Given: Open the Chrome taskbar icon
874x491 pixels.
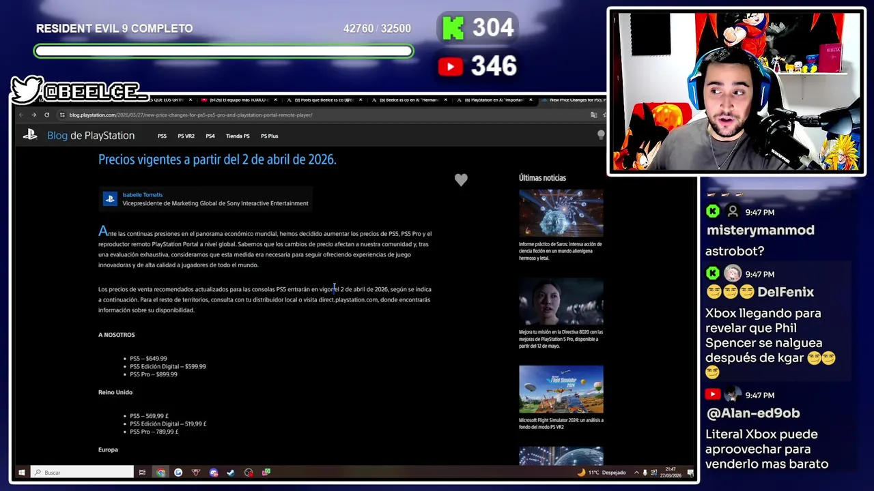Looking at the screenshot, I should point(160,472).
